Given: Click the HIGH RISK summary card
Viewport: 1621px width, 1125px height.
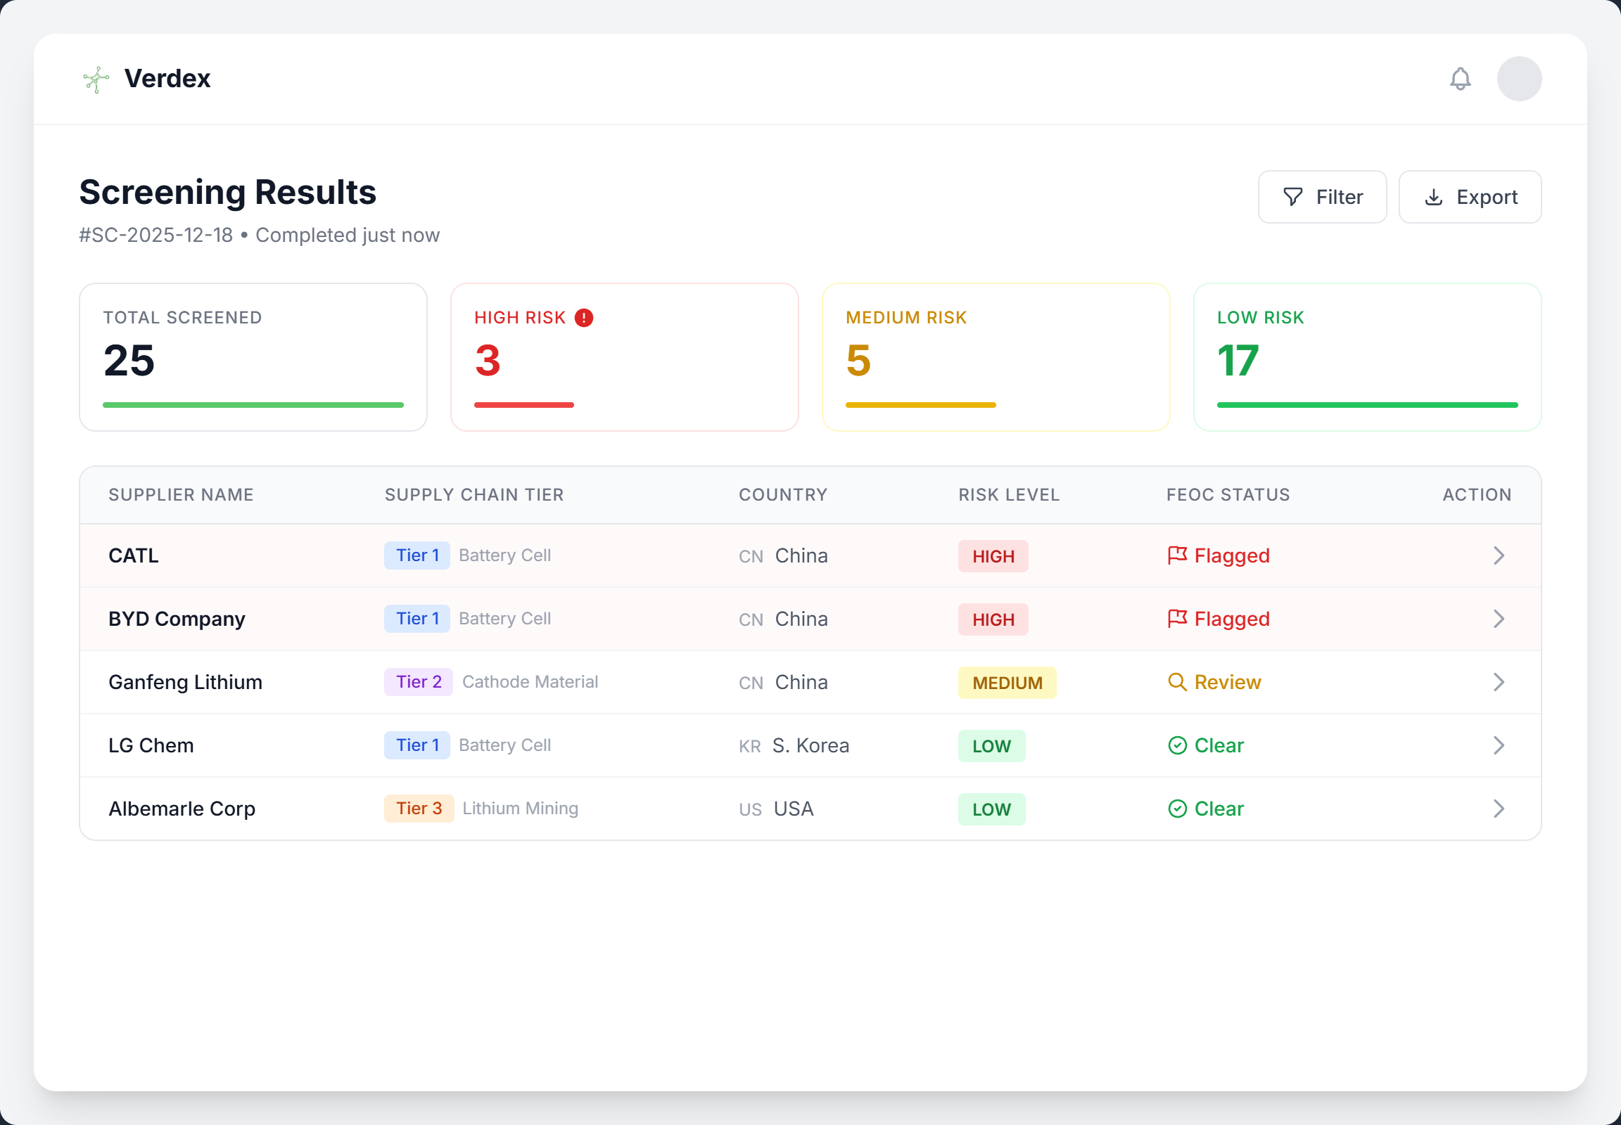Looking at the screenshot, I should click(x=623, y=356).
